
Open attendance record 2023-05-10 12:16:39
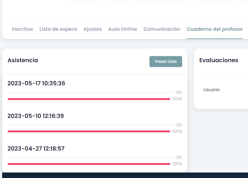click(x=36, y=116)
